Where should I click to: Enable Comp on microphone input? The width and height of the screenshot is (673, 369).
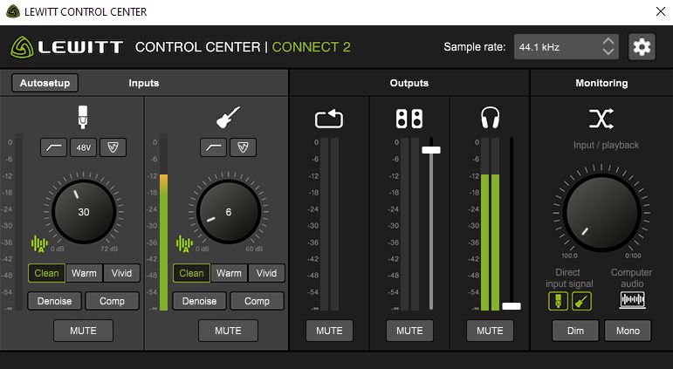[112, 301]
